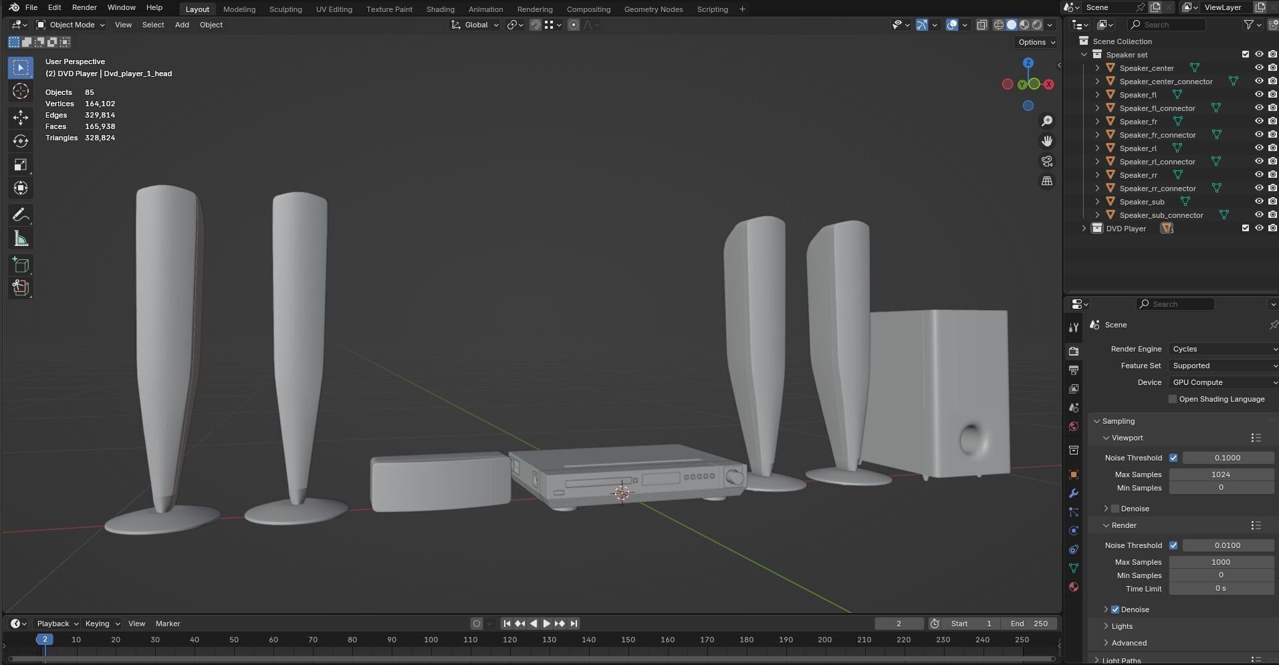Open the View Layer properties tab
Viewport: 1279px width, 665px height.
(x=1074, y=388)
